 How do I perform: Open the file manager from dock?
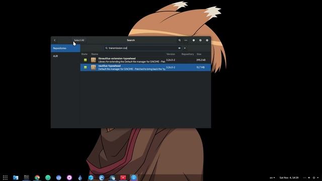(x=16, y=177)
